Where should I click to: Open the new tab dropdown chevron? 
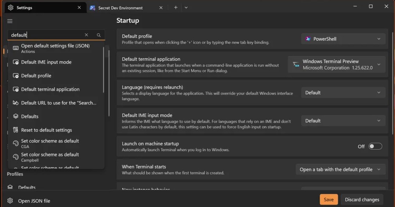coord(186,7)
